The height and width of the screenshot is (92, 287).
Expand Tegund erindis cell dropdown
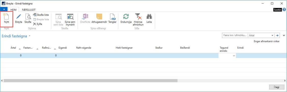(x=234, y=56)
